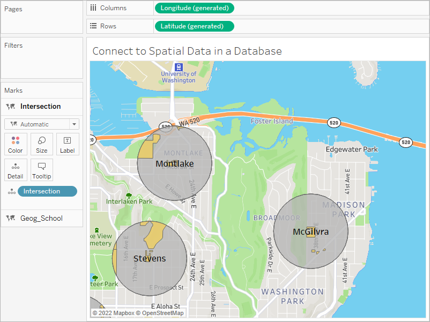
Task: Click the Columns shelf icon
Action: tap(94, 8)
